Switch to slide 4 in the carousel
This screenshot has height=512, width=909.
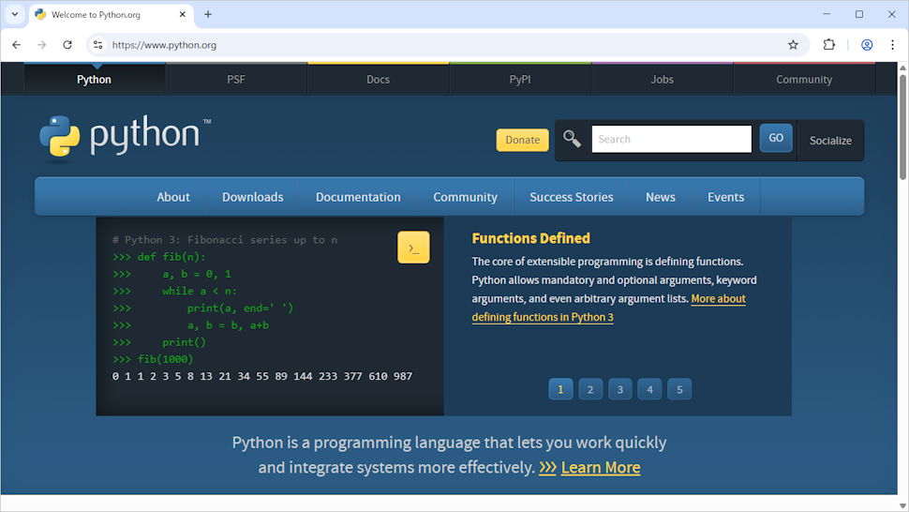[x=649, y=389]
